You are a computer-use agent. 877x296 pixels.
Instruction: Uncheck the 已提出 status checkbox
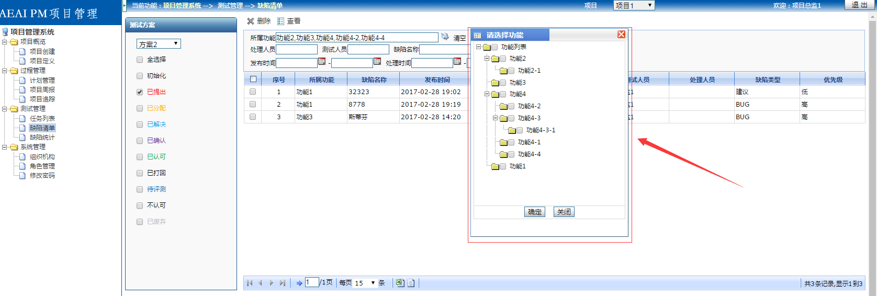point(140,92)
